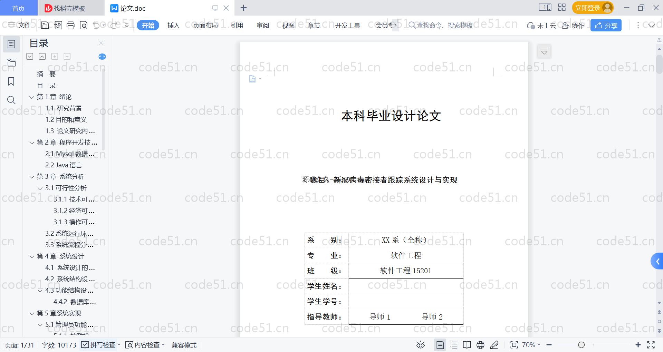The image size is (663, 352).
Task: Collapse 第4章 系统设计 outline node
Action: coord(32,256)
